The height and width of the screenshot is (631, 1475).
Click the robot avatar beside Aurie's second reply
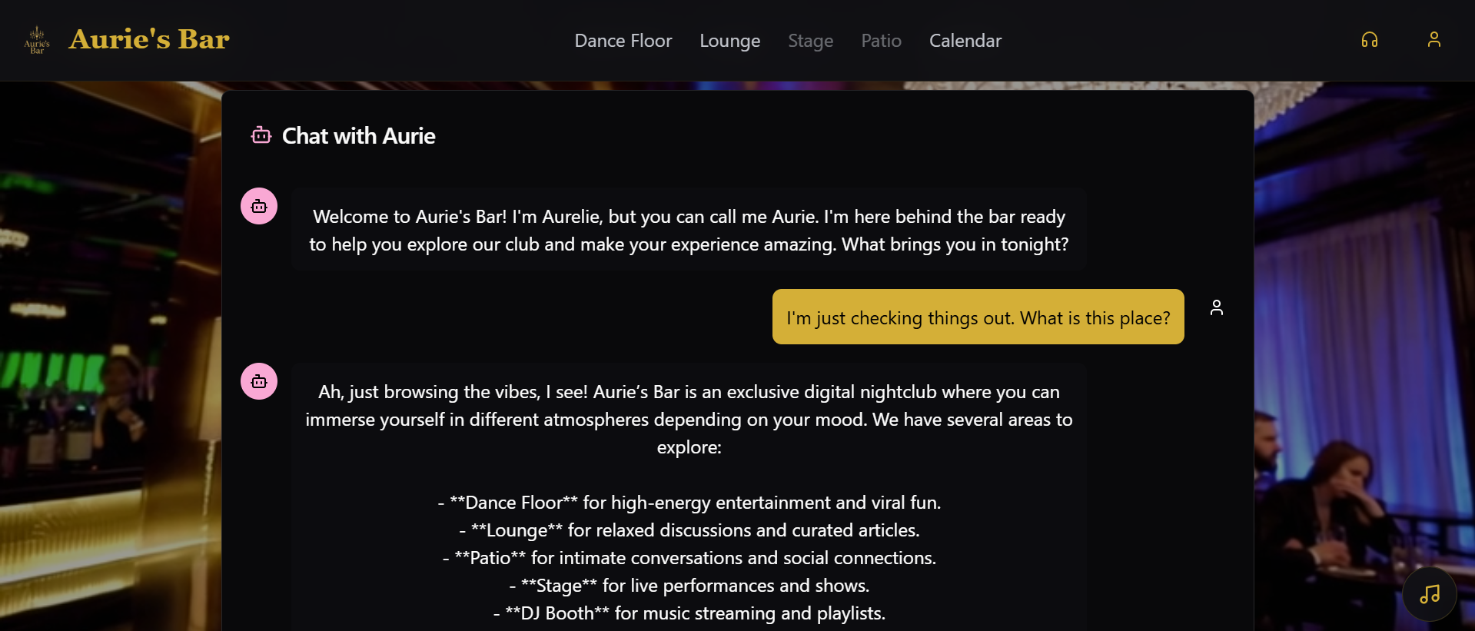click(258, 381)
